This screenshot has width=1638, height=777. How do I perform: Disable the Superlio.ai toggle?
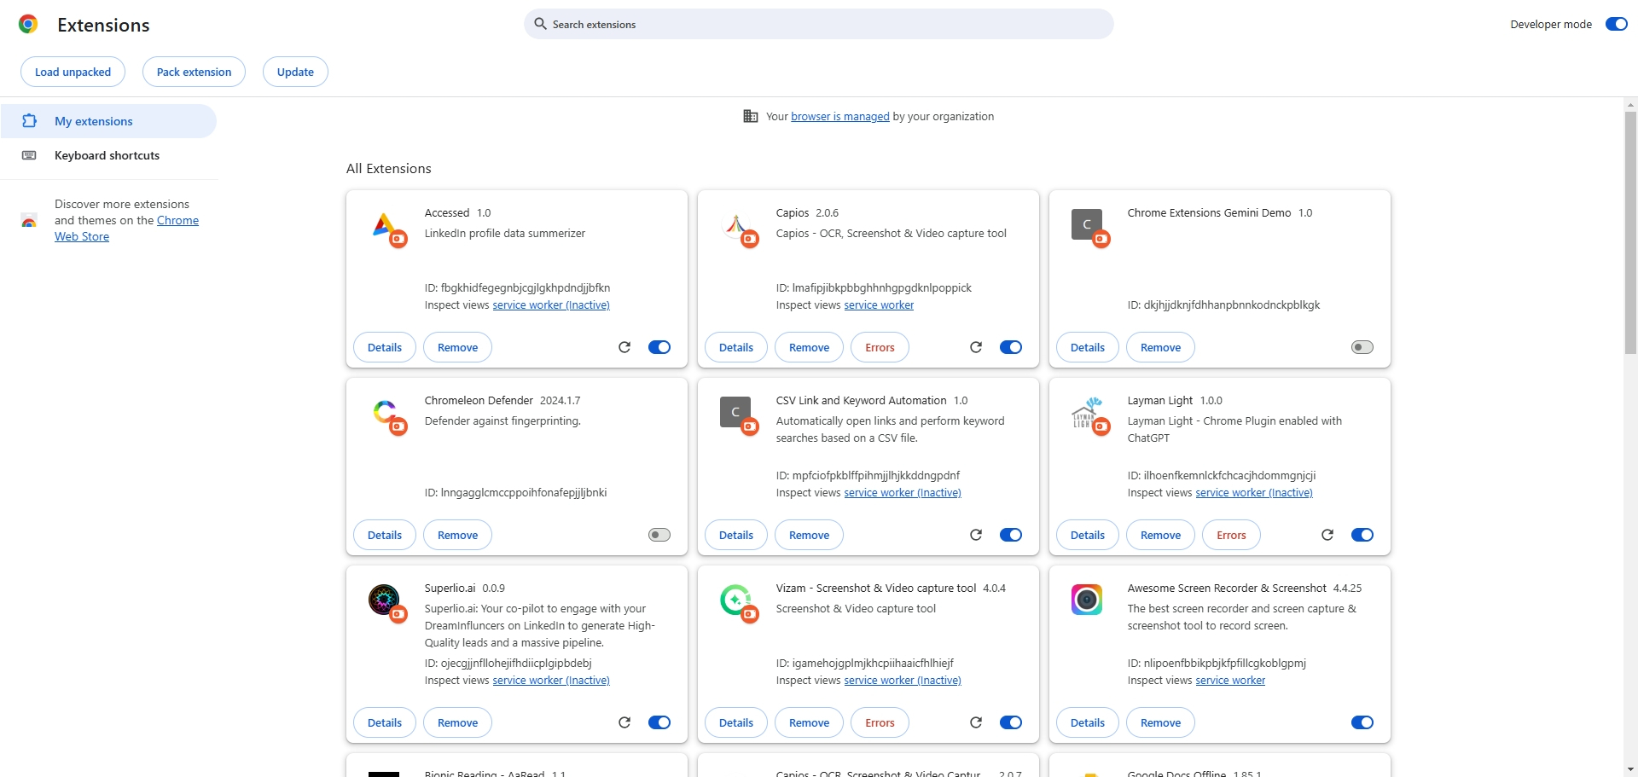659,722
